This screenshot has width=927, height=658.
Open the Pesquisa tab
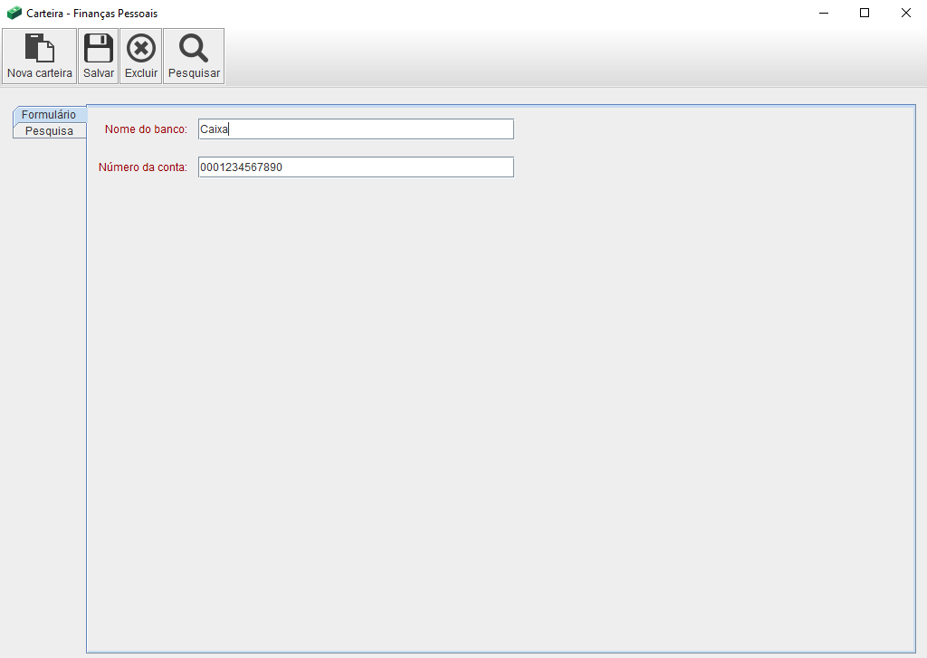(49, 130)
